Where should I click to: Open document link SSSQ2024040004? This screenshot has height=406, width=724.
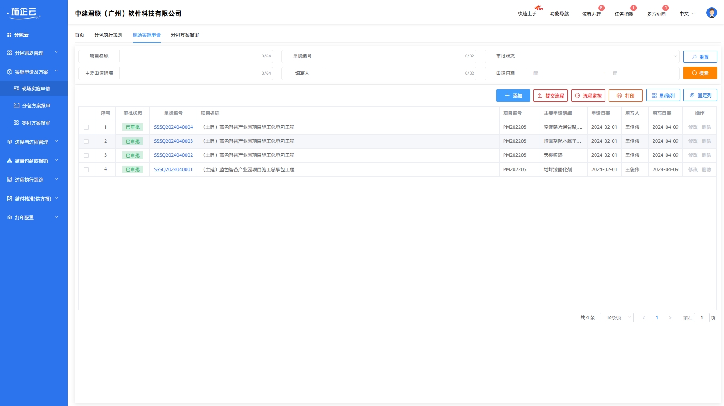point(173,127)
